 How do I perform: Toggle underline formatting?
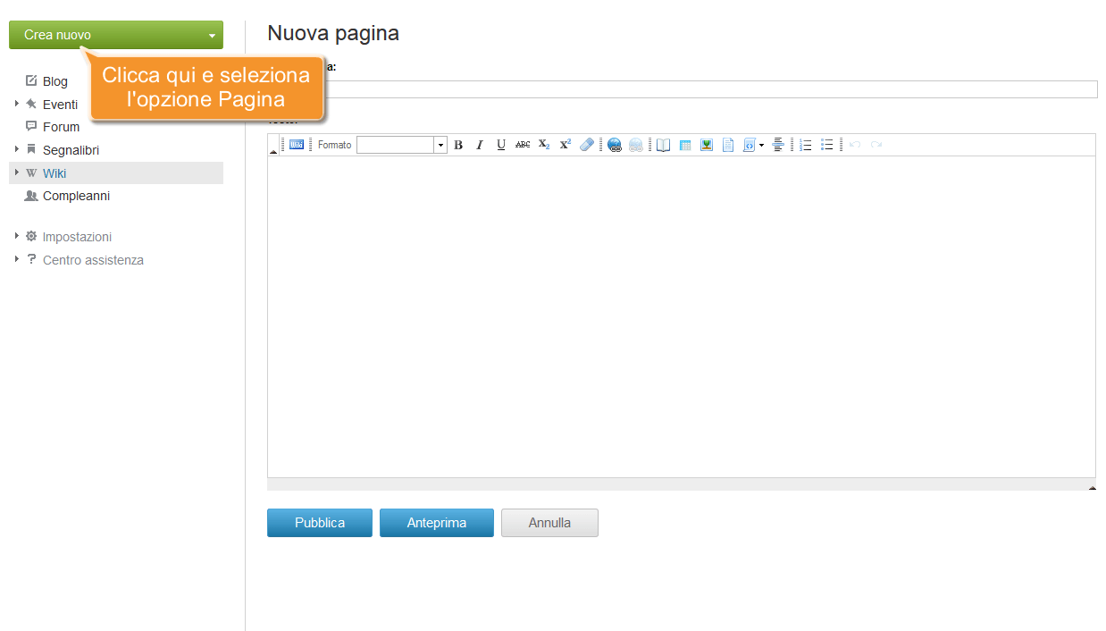coord(501,145)
